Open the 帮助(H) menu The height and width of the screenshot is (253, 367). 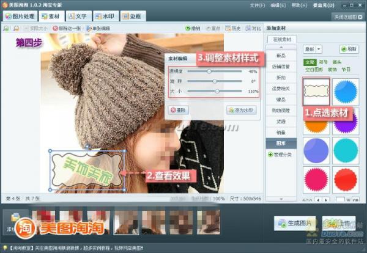(x=298, y=5)
